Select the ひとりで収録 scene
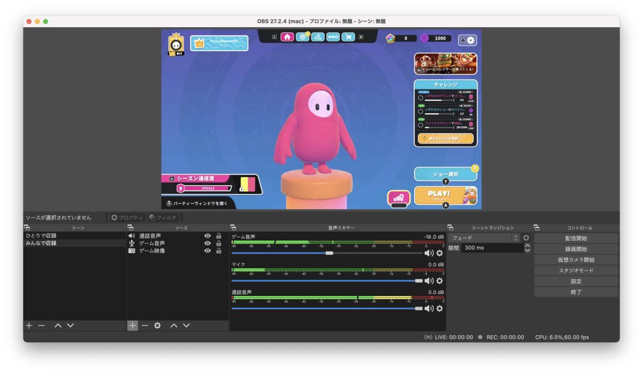 click(x=74, y=236)
